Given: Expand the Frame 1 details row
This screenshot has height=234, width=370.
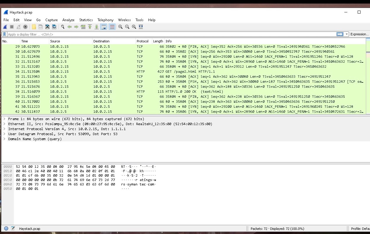Looking at the screenshot, I should coord(4,119).
